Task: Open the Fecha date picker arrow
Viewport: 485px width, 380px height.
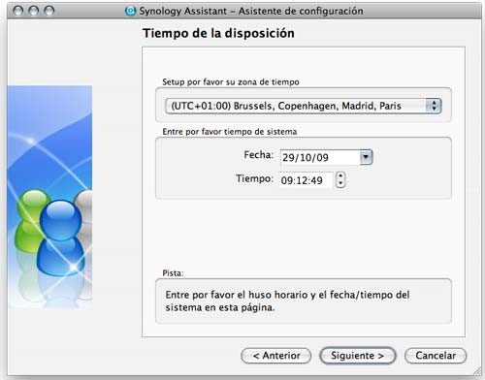Action: (366, 157)
